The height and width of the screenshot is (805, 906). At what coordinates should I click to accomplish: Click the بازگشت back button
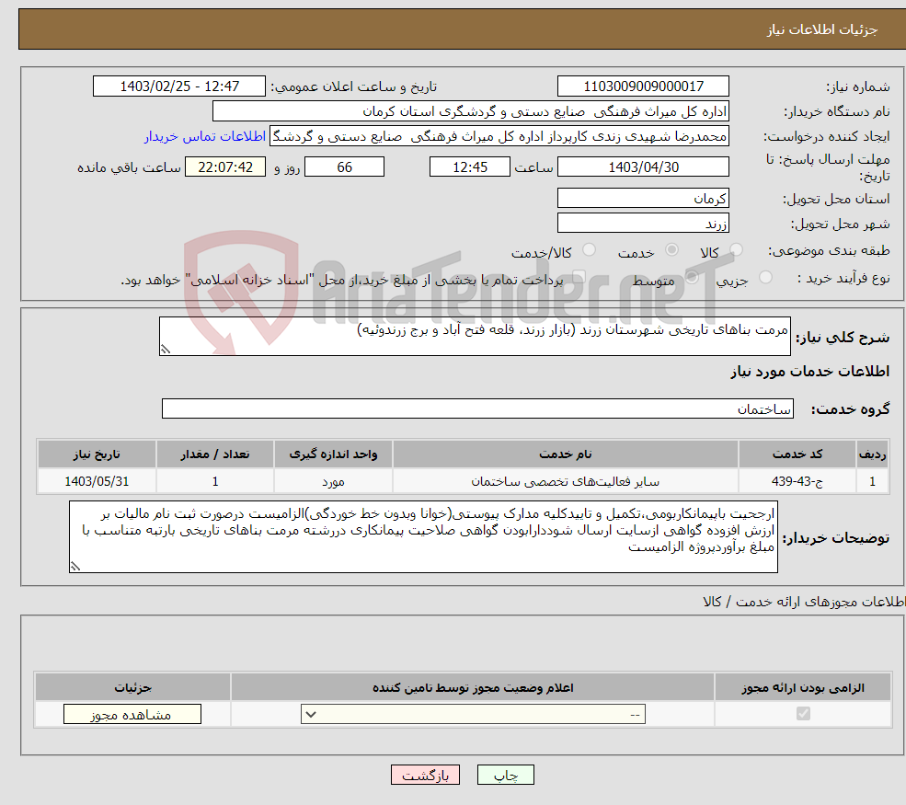tap(425, 775)
